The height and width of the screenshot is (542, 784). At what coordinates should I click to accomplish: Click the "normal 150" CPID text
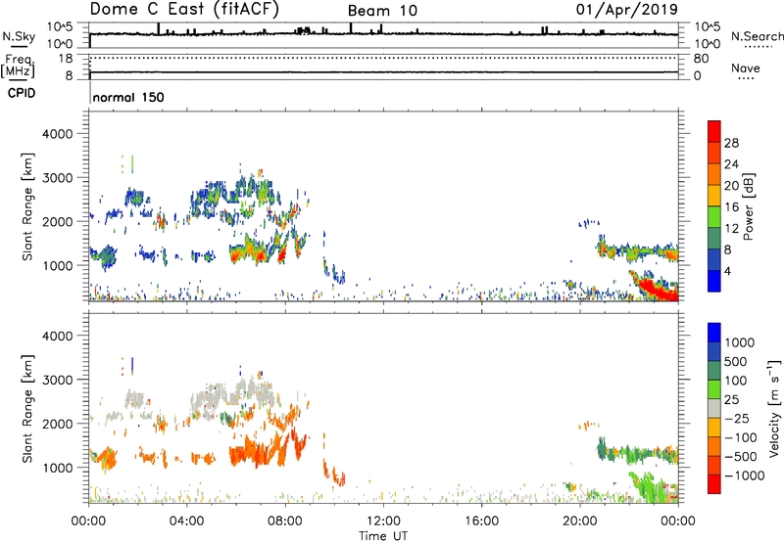tap(128, 97)
